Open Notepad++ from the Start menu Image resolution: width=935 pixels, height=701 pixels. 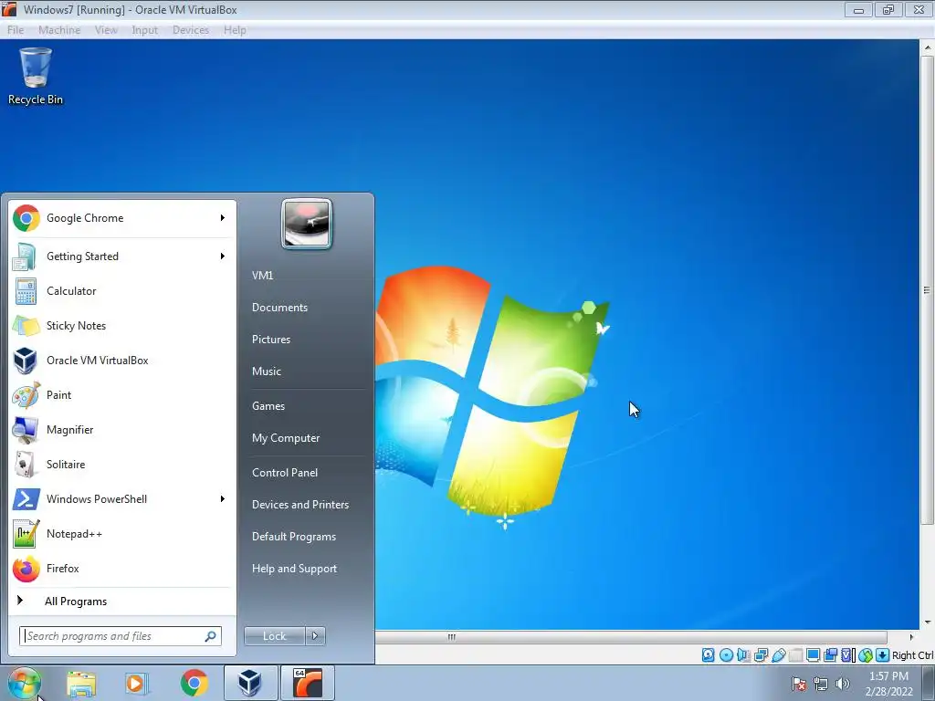point(121,533)
